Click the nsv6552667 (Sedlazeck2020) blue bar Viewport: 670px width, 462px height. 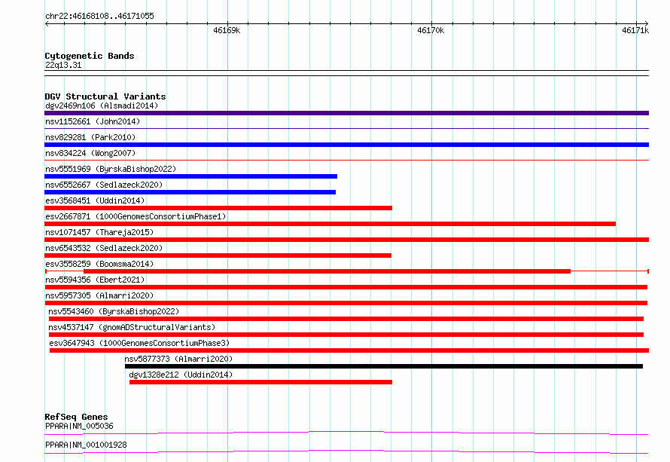click(190, 192)
